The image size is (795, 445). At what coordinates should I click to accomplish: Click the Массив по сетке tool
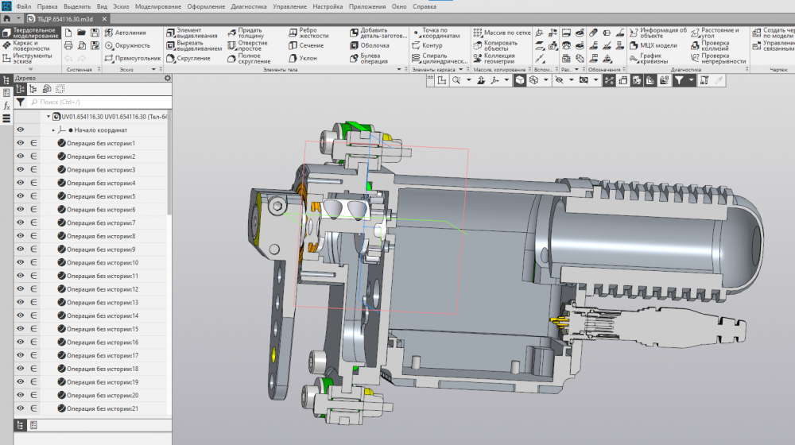[x=502, y=33]
